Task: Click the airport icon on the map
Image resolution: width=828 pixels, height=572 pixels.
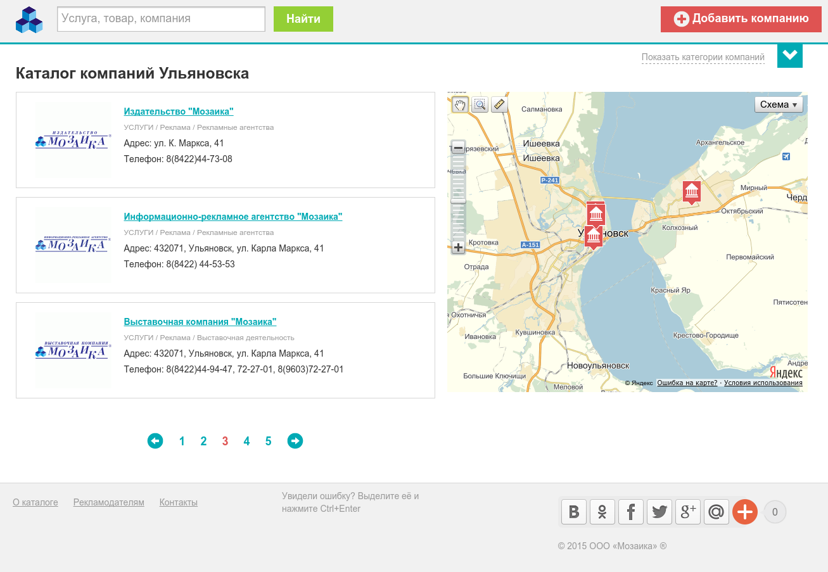Action: [x=786, y=156]
